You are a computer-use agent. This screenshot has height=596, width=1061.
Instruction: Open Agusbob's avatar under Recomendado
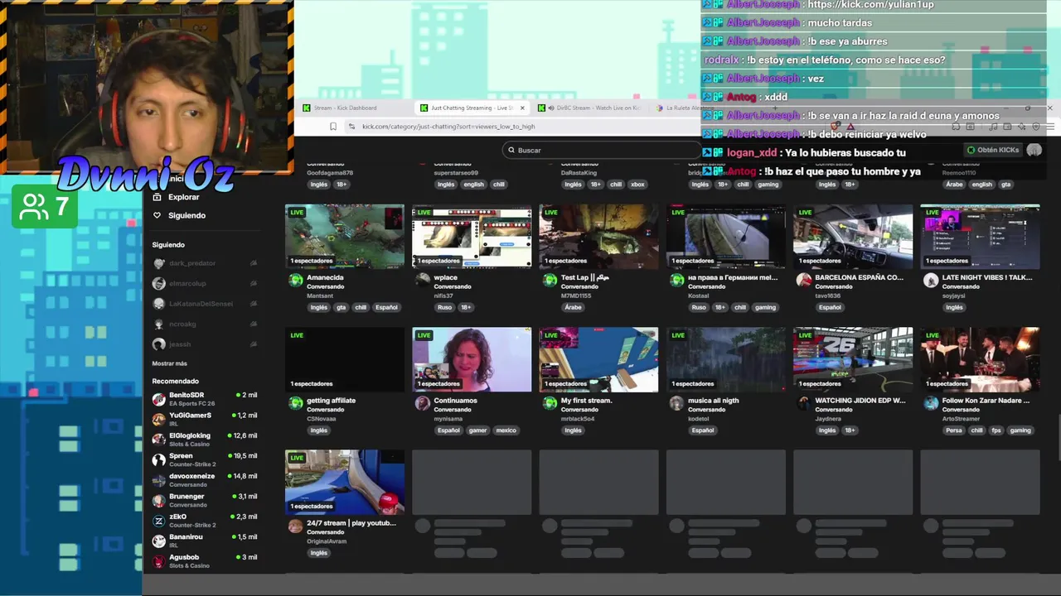[159, 561]
